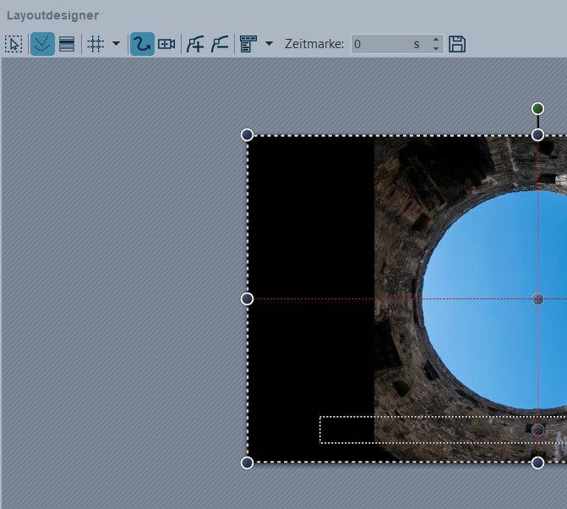Save using the floppy disk icon
Screen dimensions: 567x509
[x=457, y=44]
